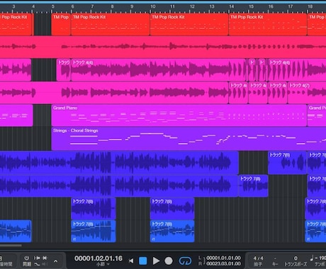Select the dark blue トラック 7(8) clip near bar 14.5
The height and width of the screenshot is (269, 326).
point(253,185)
